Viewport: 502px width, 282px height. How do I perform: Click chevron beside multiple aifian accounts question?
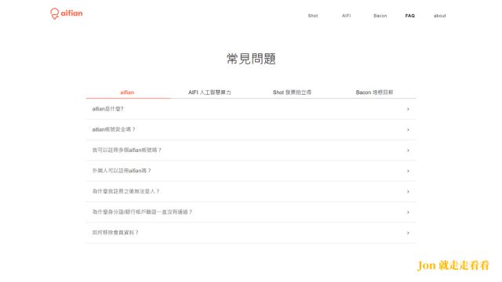[408, 150]
